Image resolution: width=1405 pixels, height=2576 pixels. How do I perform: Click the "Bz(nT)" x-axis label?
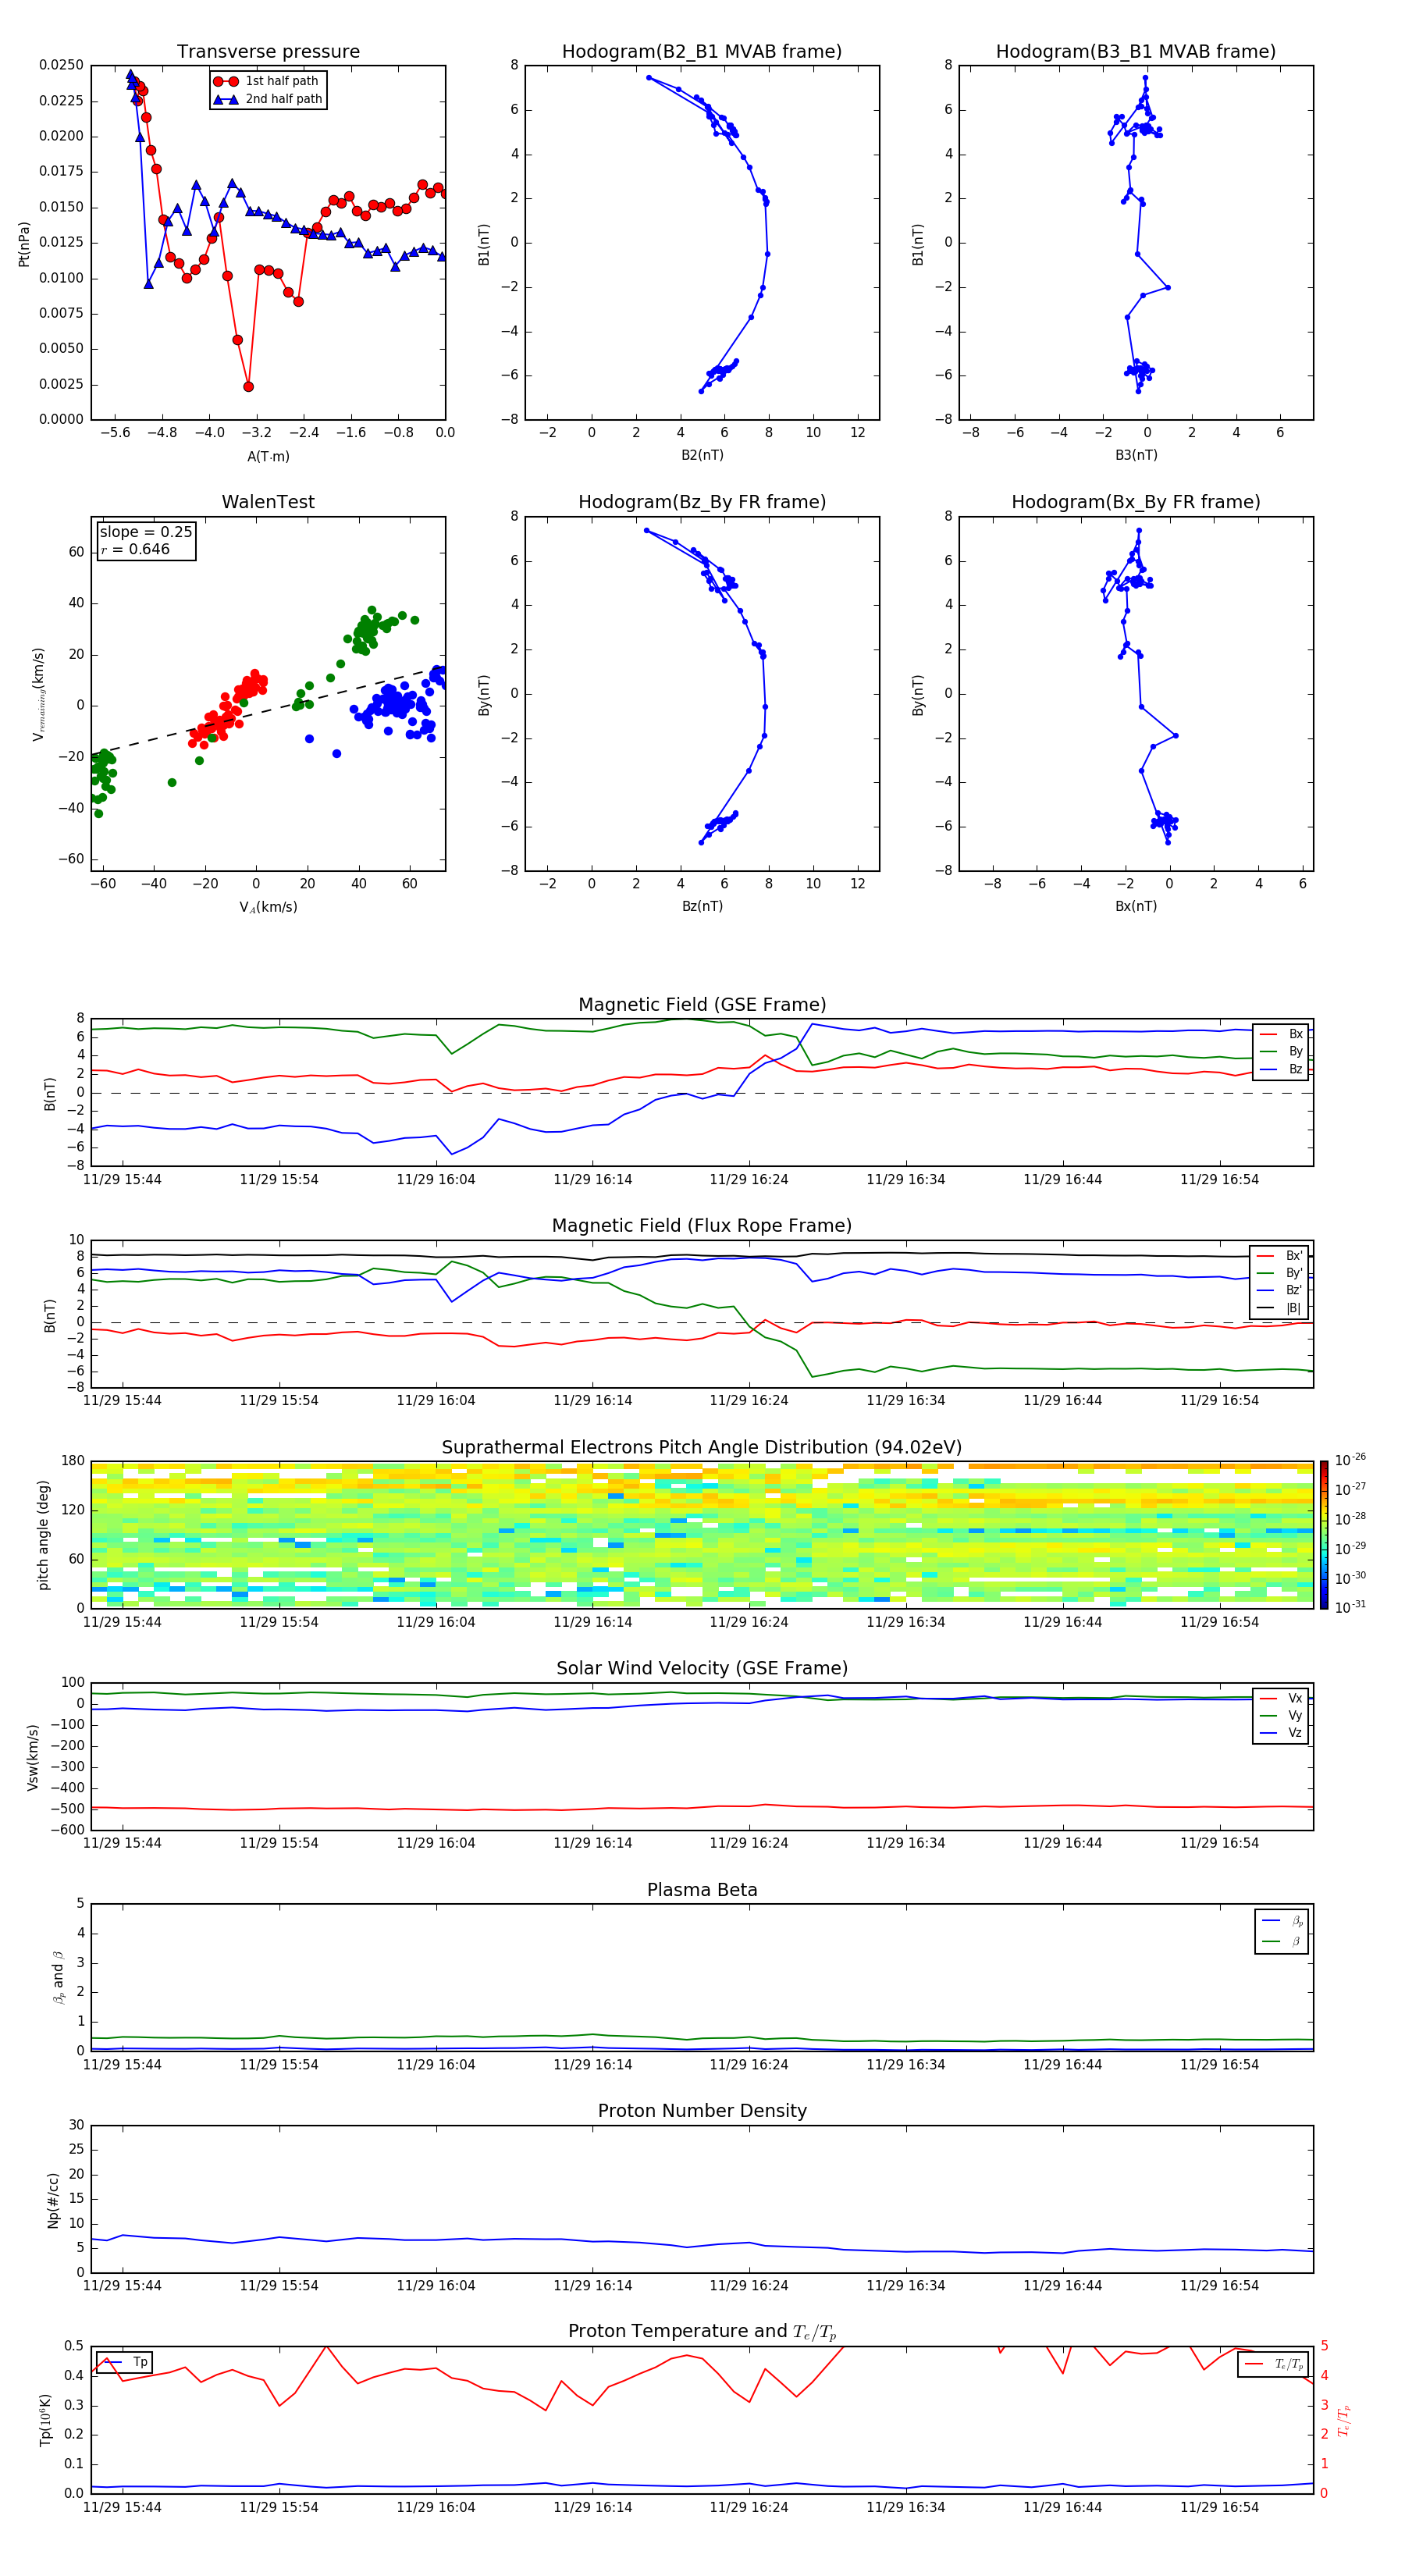(x=702, y=906)
